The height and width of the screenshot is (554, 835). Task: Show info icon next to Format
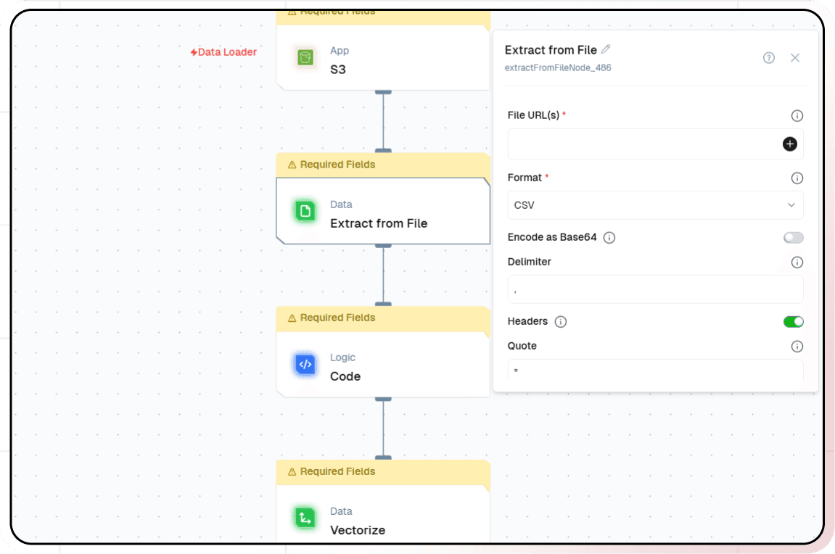797,178
